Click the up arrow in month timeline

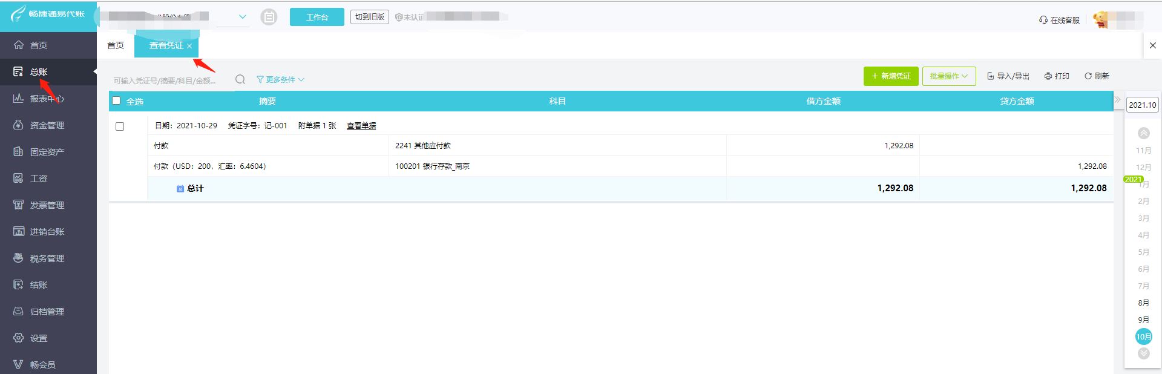[x=1144, y=133]
